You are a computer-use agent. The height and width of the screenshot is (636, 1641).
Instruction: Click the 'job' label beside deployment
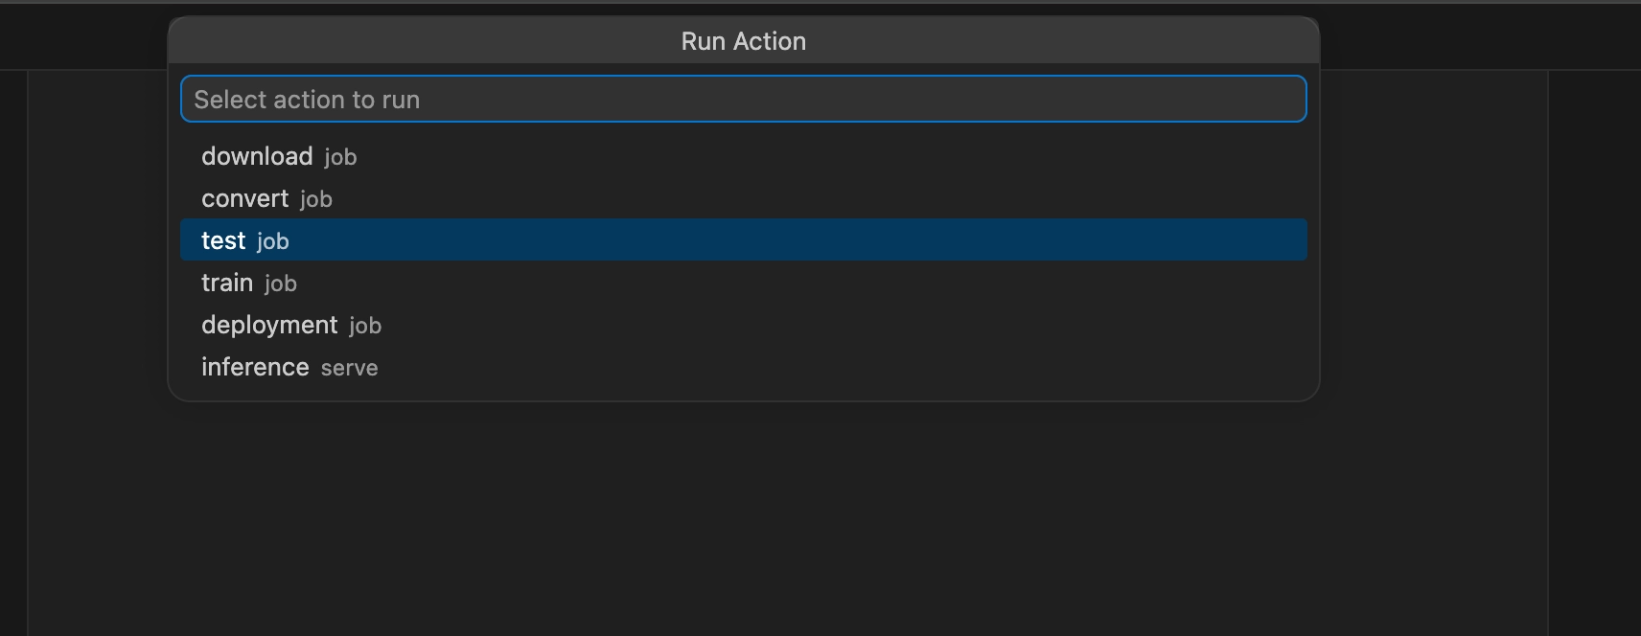365,326
